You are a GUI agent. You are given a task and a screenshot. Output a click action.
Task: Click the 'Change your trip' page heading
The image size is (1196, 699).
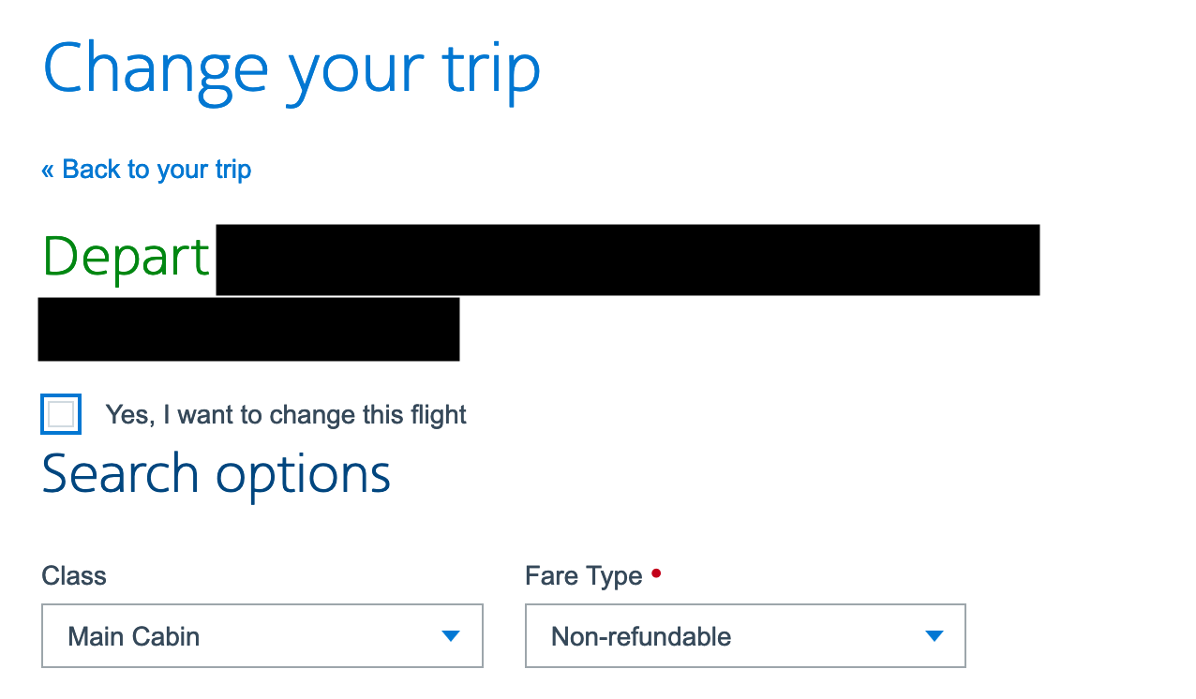292,67
